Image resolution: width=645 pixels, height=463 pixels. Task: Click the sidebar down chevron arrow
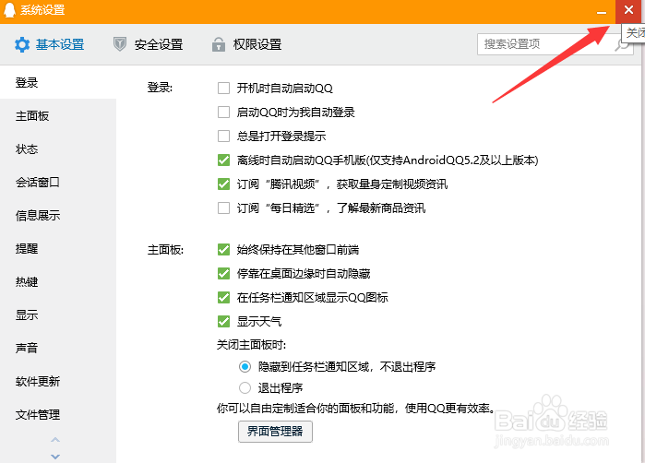click(55, 457)
